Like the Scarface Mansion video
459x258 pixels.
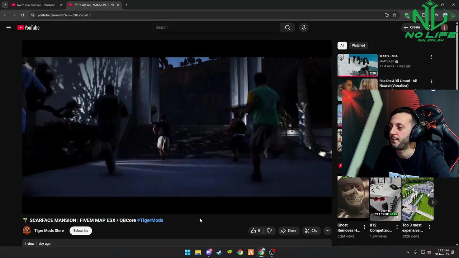[x=255, y=231]
